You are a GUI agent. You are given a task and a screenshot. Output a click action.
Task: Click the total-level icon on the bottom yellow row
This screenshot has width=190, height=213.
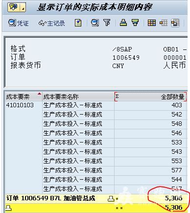coord(9,208)
